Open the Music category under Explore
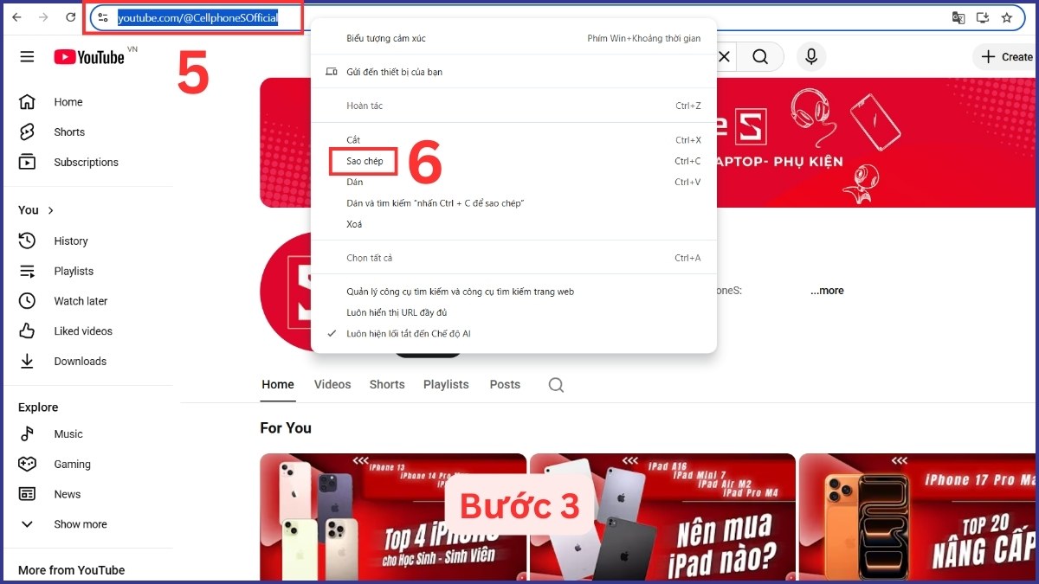 [x=69, y=433]
